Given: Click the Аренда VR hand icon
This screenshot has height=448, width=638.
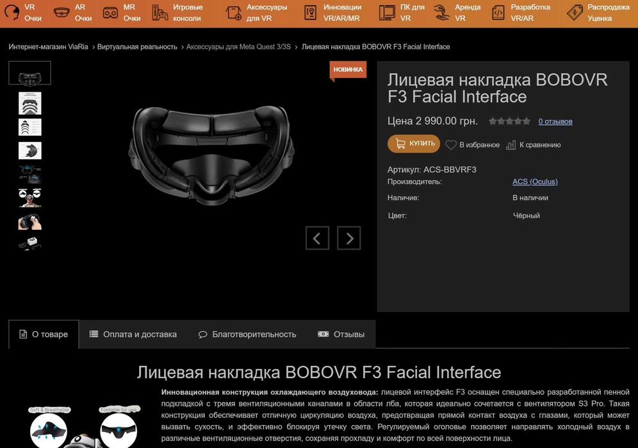Looking at the screenshot, I should coord(441,13).
